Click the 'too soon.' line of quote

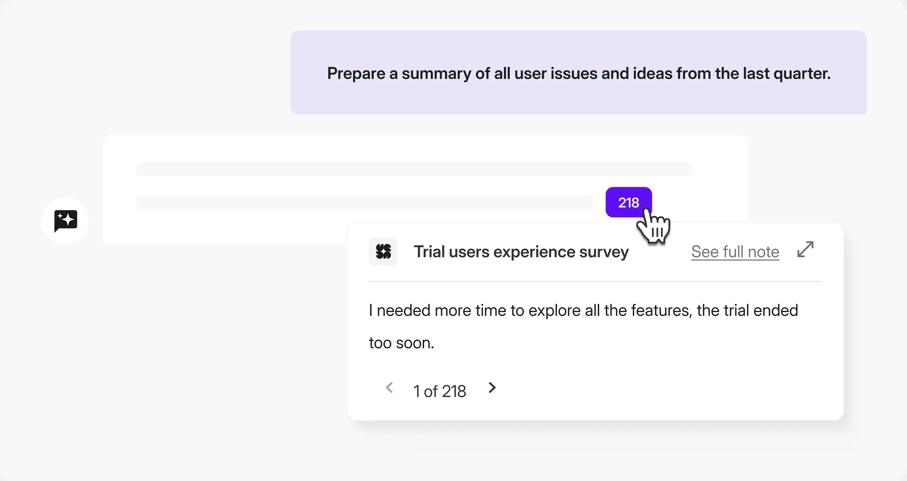point(401,343)
